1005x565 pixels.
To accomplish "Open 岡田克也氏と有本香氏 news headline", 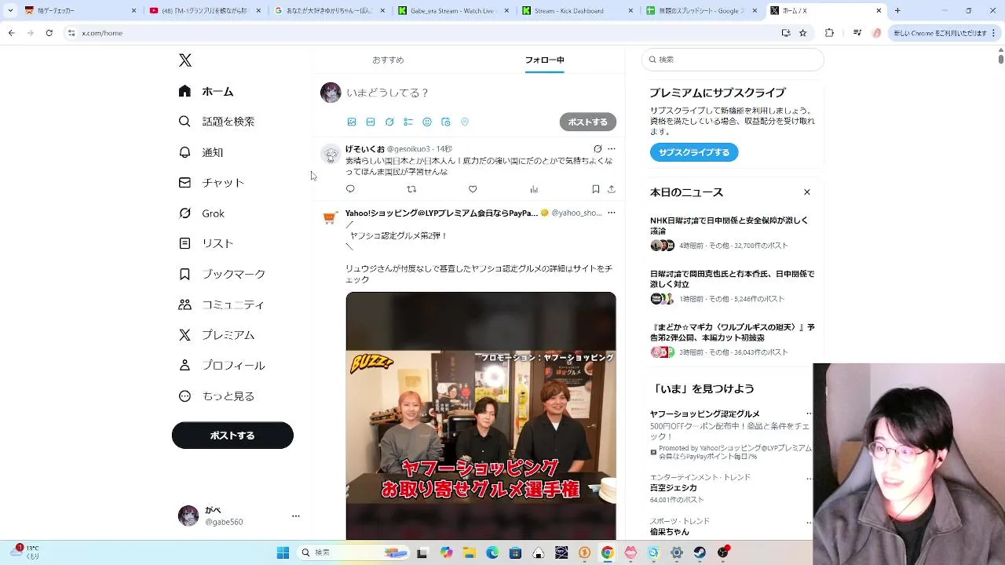I will click(x=732, y=279).
